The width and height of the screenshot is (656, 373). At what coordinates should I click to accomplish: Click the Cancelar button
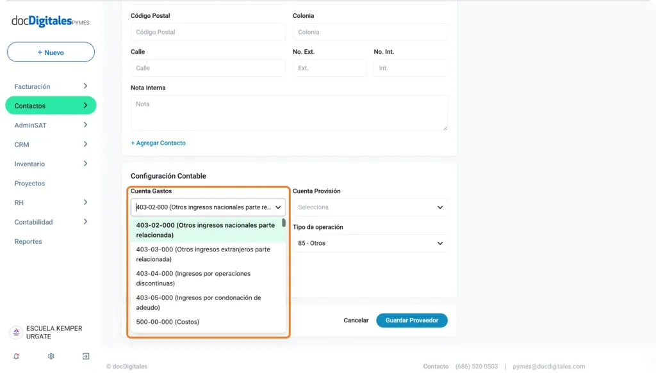[x=356, y=321]
